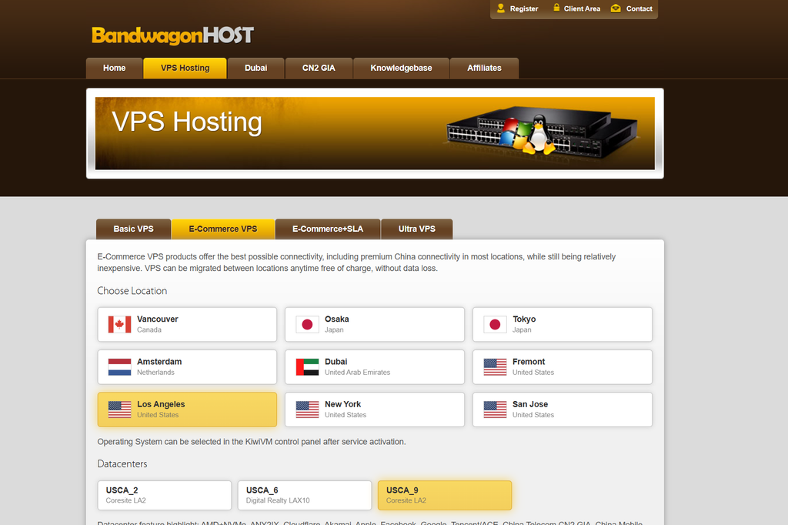The height and width of the screenshot is (525, 788).
Task: Click the US flag for Fremont
Action: coord(495,367)
